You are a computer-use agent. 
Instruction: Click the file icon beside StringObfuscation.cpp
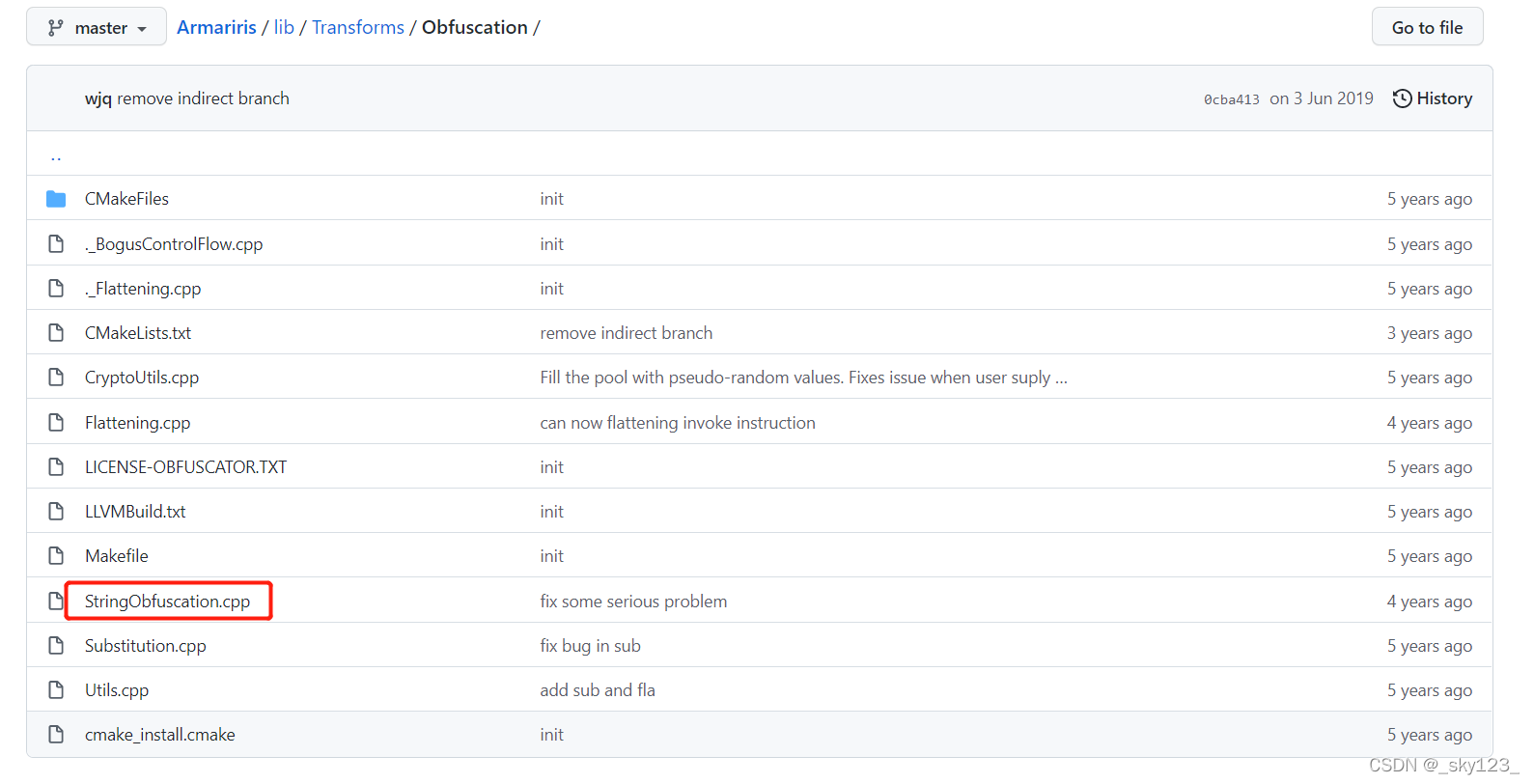pos(56,602)
